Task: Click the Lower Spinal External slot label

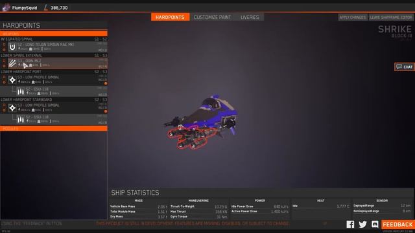Action: [x=21, y=56]
